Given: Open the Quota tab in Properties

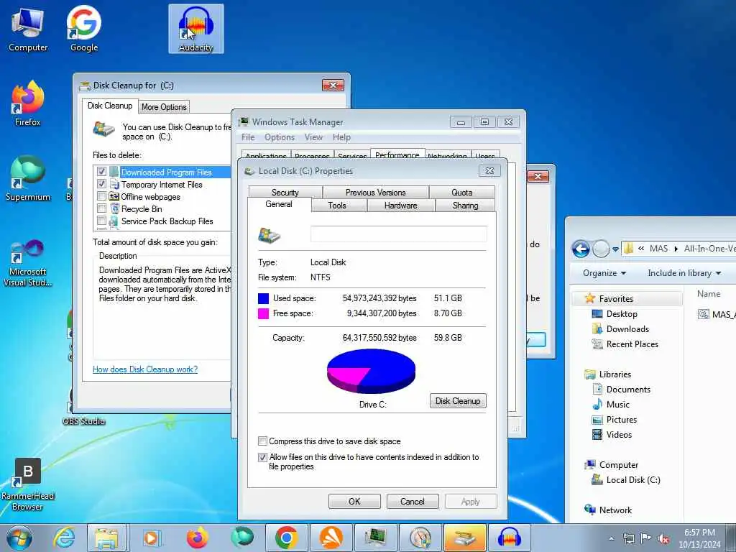Looking at the screenshot, I should tap(462, 193).
